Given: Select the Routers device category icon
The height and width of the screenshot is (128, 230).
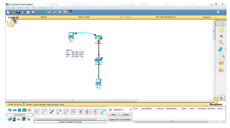Looking at the screenshot, I should tap(10, 110).
